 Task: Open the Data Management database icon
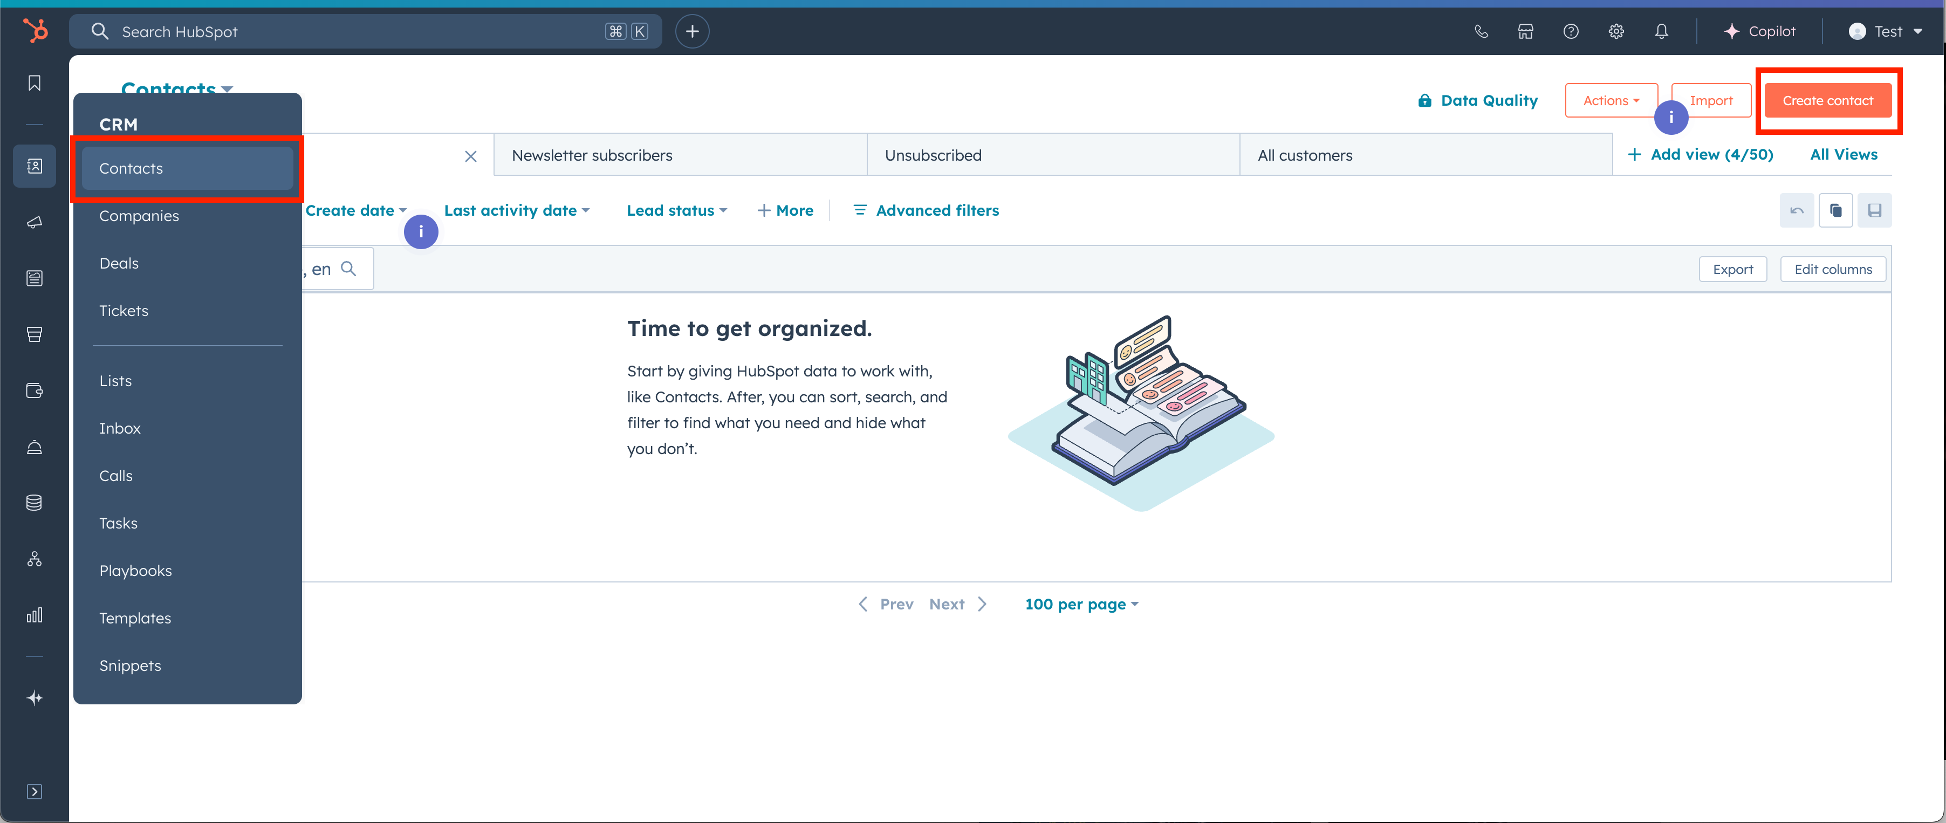(35, 503)
